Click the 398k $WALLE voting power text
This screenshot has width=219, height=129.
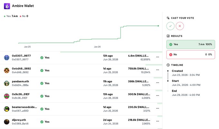138,81
